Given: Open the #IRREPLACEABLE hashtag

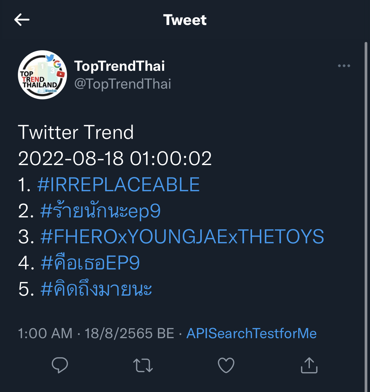Looking at the screenshot, I should point(118,184).
